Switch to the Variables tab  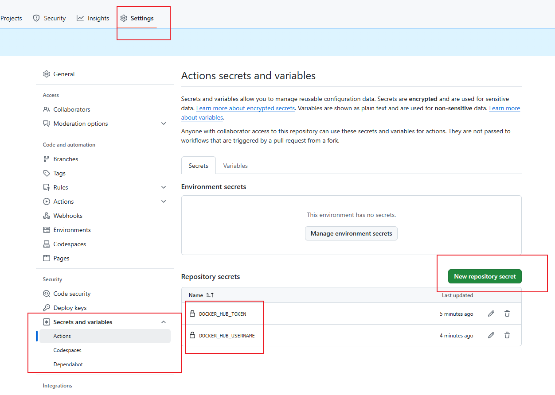click(235, 166)
